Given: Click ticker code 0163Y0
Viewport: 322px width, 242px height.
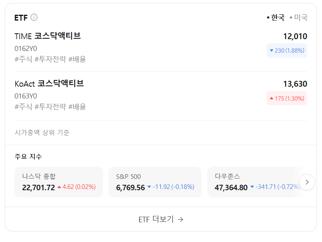Looking at the screenshot, I should (x=26, y=96).
